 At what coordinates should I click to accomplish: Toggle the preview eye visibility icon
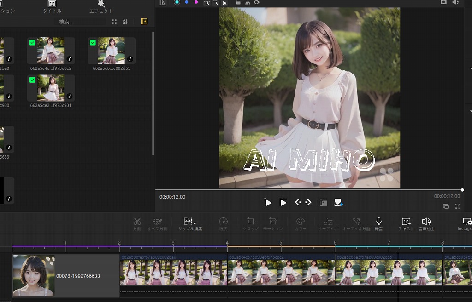[256, 2]
